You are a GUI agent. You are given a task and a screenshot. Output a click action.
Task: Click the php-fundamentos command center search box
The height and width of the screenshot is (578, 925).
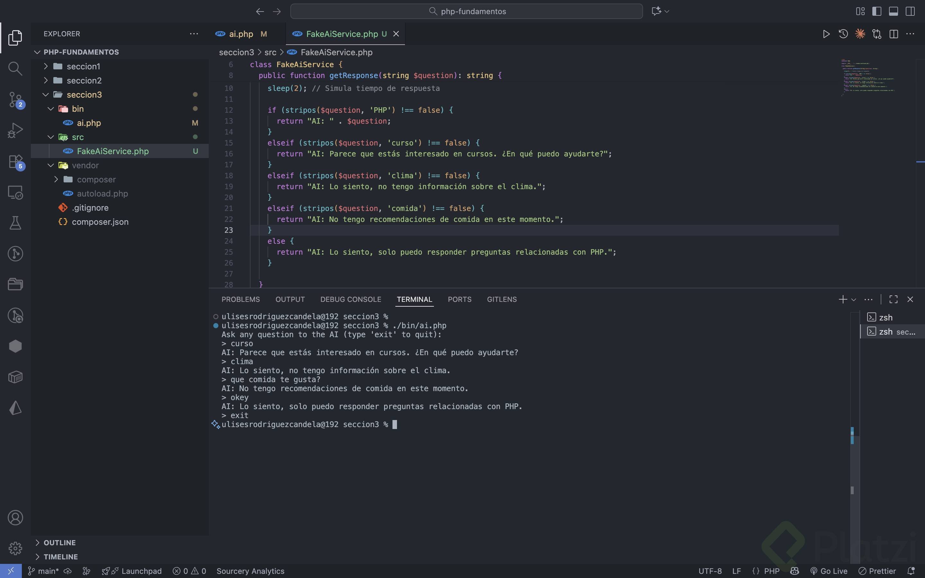pyautogui.click(x=466, y=11)
